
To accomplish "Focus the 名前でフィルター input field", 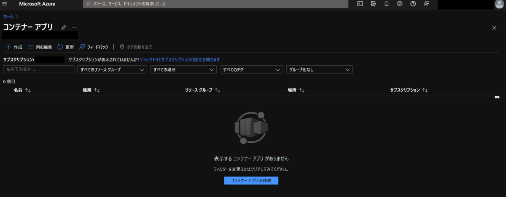I will coord(39,69).
